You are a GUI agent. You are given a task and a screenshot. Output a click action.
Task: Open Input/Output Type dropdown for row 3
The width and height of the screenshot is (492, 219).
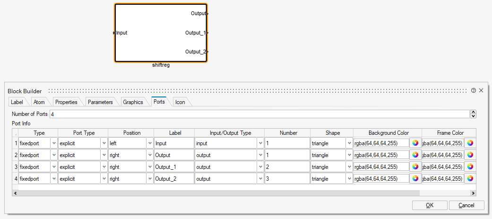click(260, 167)
